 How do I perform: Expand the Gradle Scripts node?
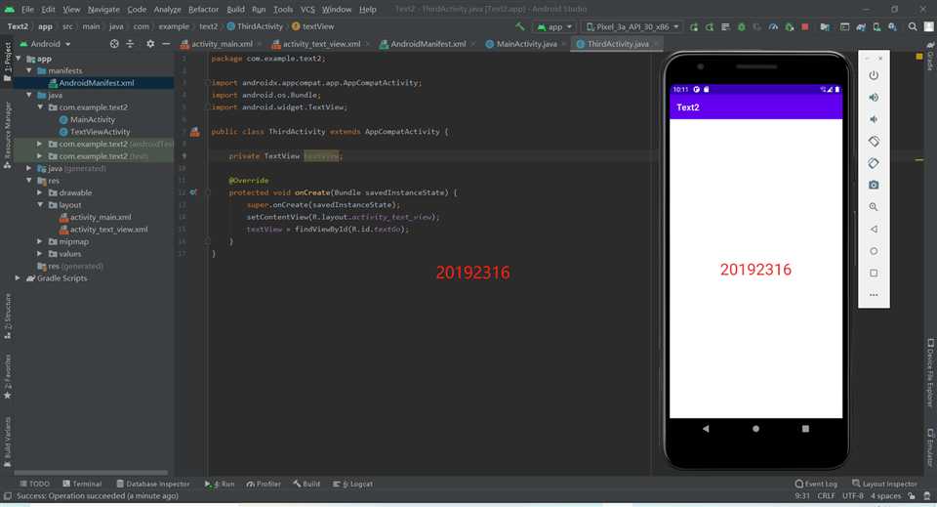point(18,278)
